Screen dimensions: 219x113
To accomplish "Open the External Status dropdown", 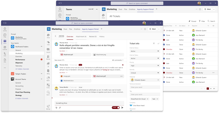I will click(x=145, y=51).
